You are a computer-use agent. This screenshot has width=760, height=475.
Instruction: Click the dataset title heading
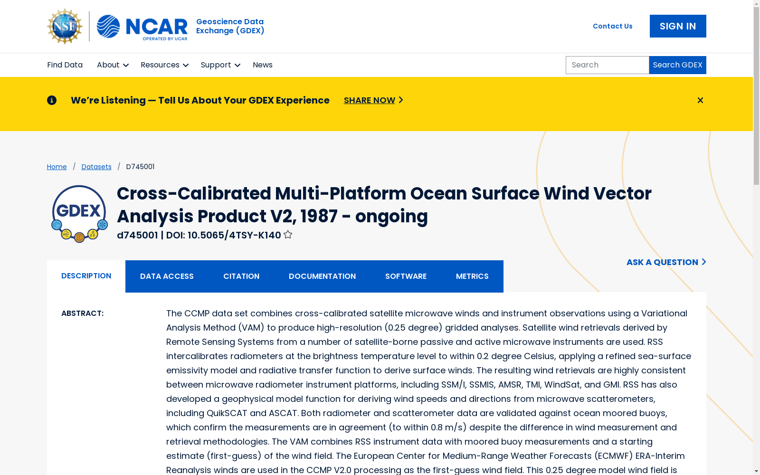[384, 205]
